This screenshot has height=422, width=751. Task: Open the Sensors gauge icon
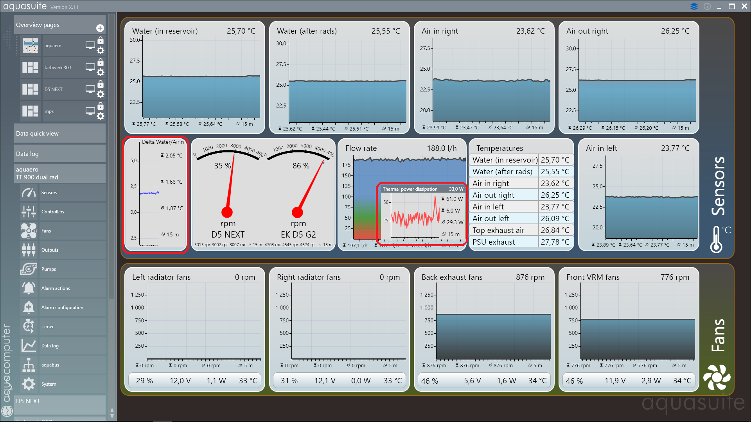pyautogui.click(x=29, y=193)
